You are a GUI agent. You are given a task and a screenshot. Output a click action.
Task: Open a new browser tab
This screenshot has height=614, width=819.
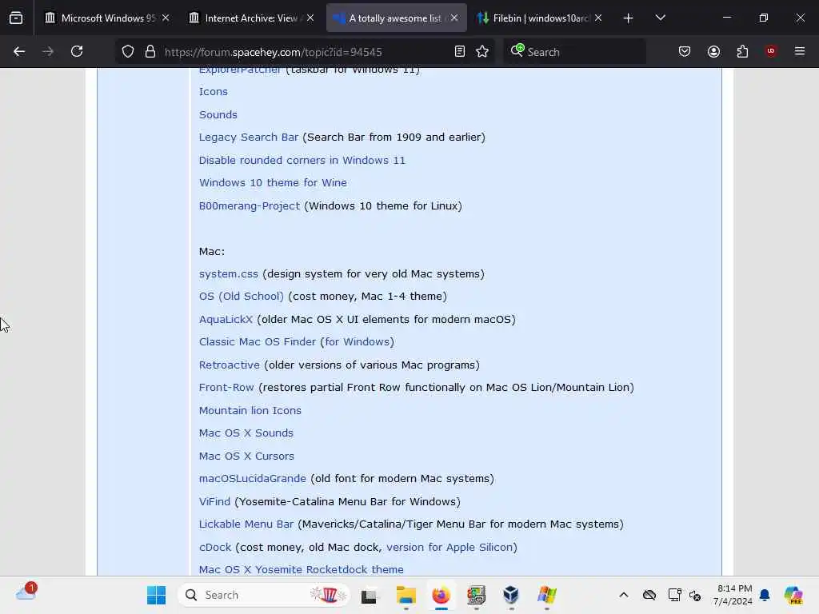[x=629, y=18]
